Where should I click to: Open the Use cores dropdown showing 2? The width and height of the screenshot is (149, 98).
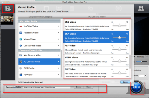142,76
